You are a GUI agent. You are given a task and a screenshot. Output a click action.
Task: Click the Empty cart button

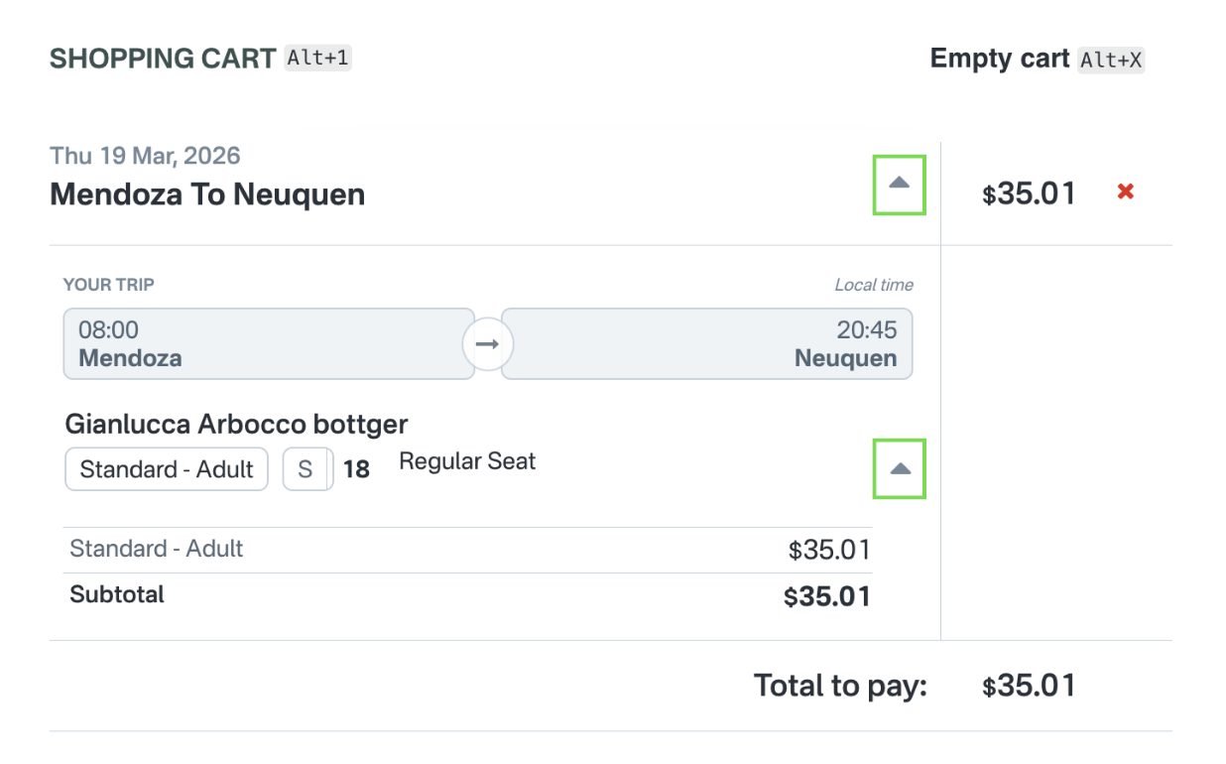(x=1000, y=59)
